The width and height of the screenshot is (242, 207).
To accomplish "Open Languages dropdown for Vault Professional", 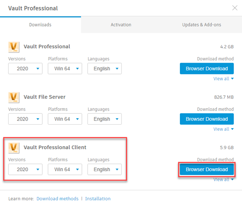I will click(104, 69).
